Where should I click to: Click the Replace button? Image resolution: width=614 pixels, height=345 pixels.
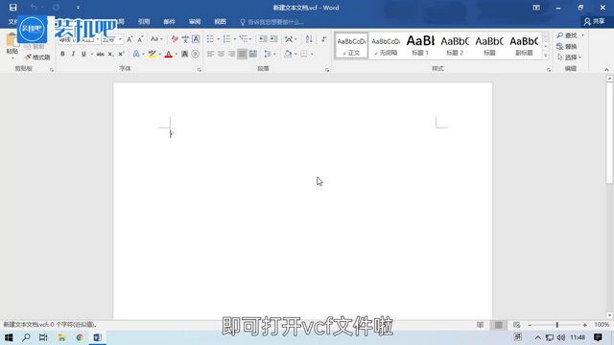coord(567,46)
